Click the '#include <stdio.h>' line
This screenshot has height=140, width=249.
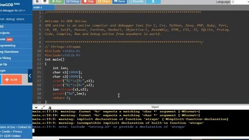pyautogui.click(x=62, y=51)
